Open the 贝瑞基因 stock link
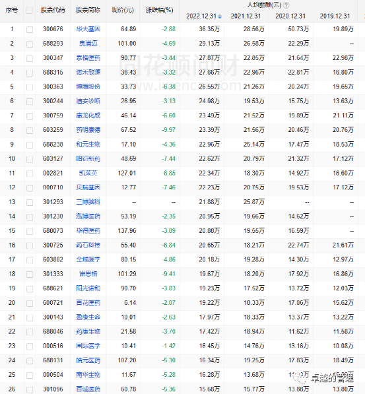Image resolution: width=365 pixels, height=394 pixels. pos(88,187)
